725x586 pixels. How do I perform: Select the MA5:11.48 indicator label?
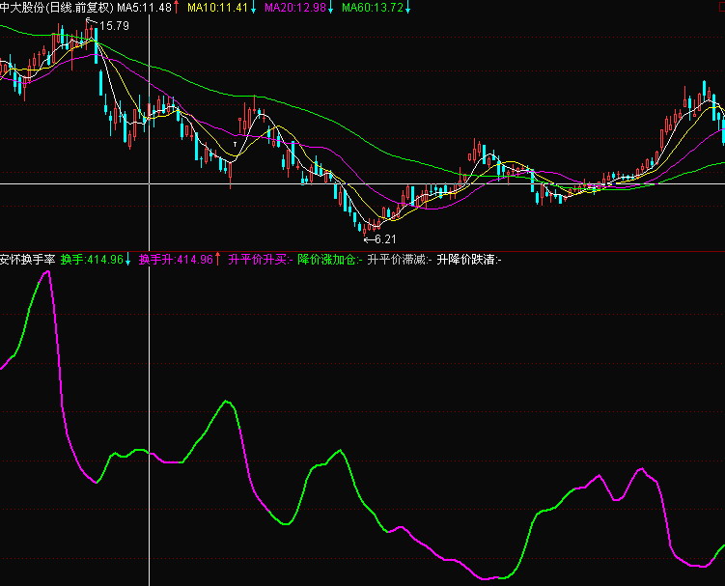(144, 8)
